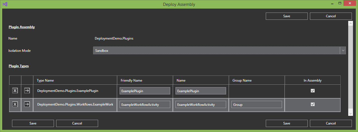Click the arrow icon for ExamplePlugin row
The image size is (358, 132).
pyautogui.click(x=27, y=91)
